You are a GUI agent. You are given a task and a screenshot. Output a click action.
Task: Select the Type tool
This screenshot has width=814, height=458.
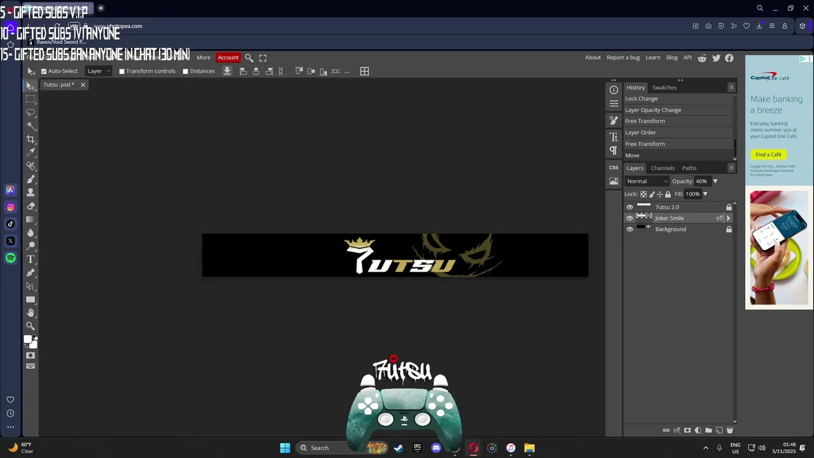click(31, 260)
